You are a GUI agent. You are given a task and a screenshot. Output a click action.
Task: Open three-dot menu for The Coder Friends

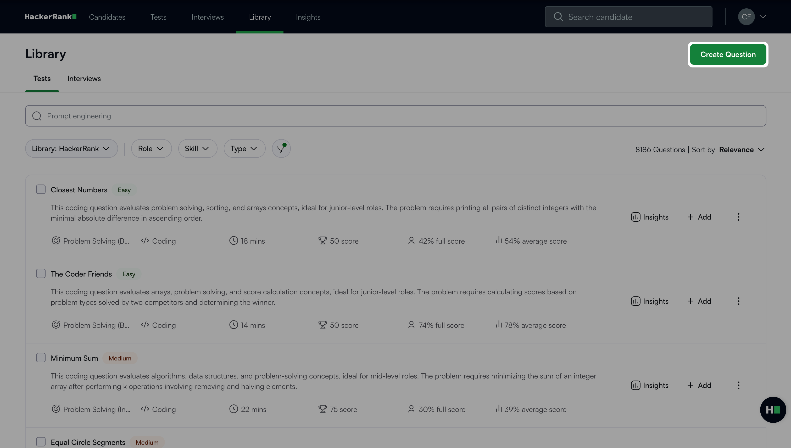pos(738,301)
